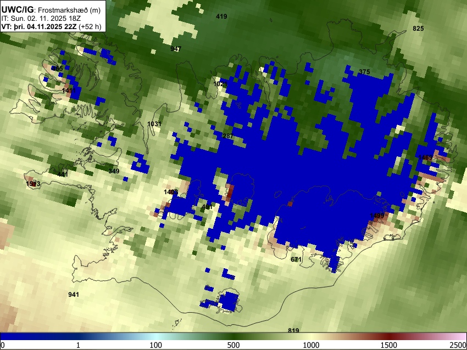467x350 pixels.
Task: Click the 1411 value label
Action: coord(69,90)
